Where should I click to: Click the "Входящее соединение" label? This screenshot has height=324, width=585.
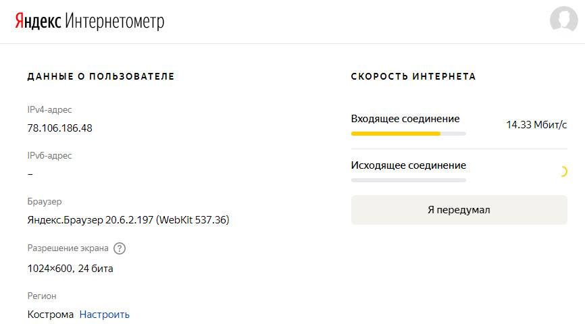pos(405,119)
